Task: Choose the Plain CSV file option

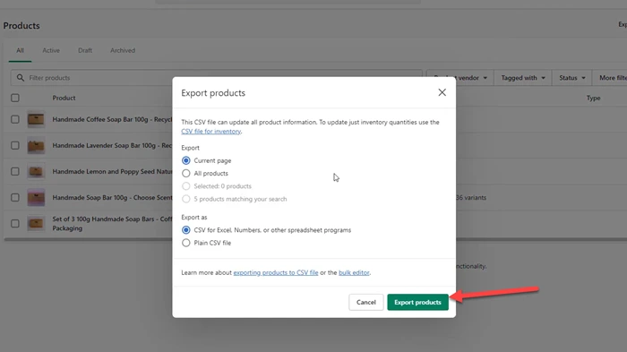Action: coord(186,243)
